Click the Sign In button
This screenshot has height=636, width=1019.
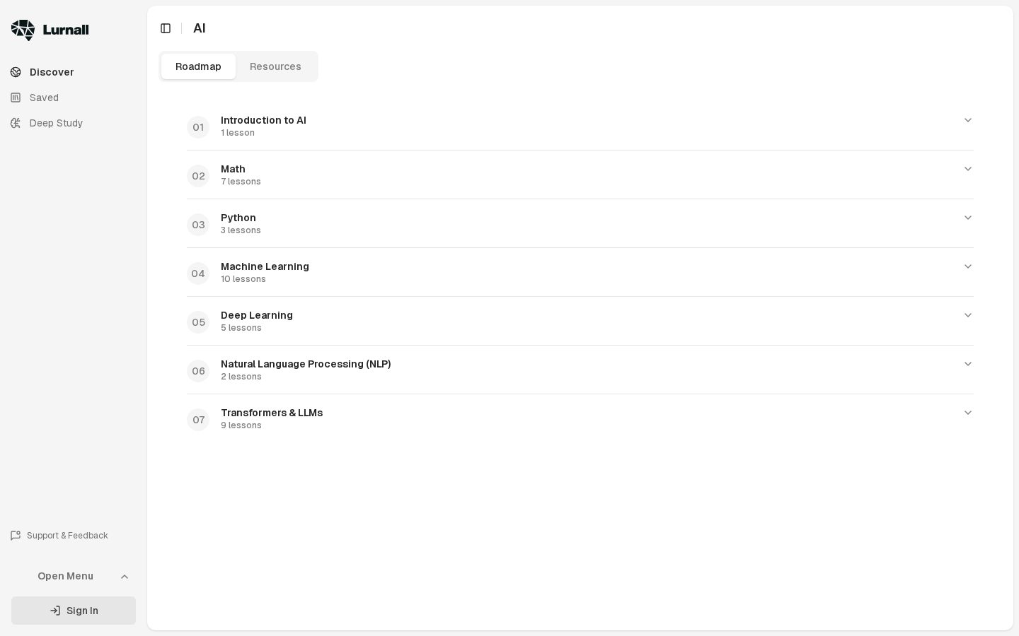pos(74,611)
